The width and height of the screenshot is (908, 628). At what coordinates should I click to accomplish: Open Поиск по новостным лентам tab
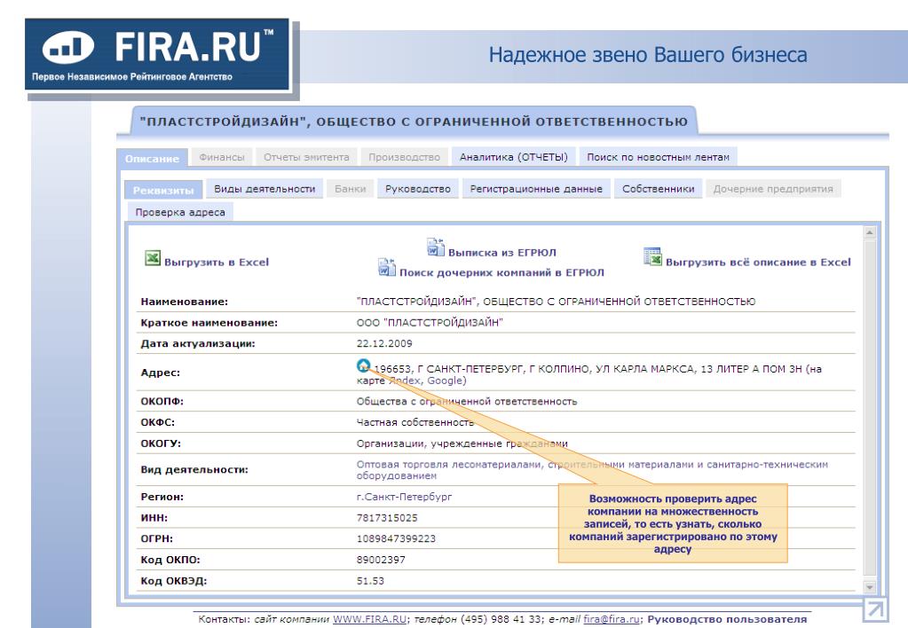pos(658,157)
